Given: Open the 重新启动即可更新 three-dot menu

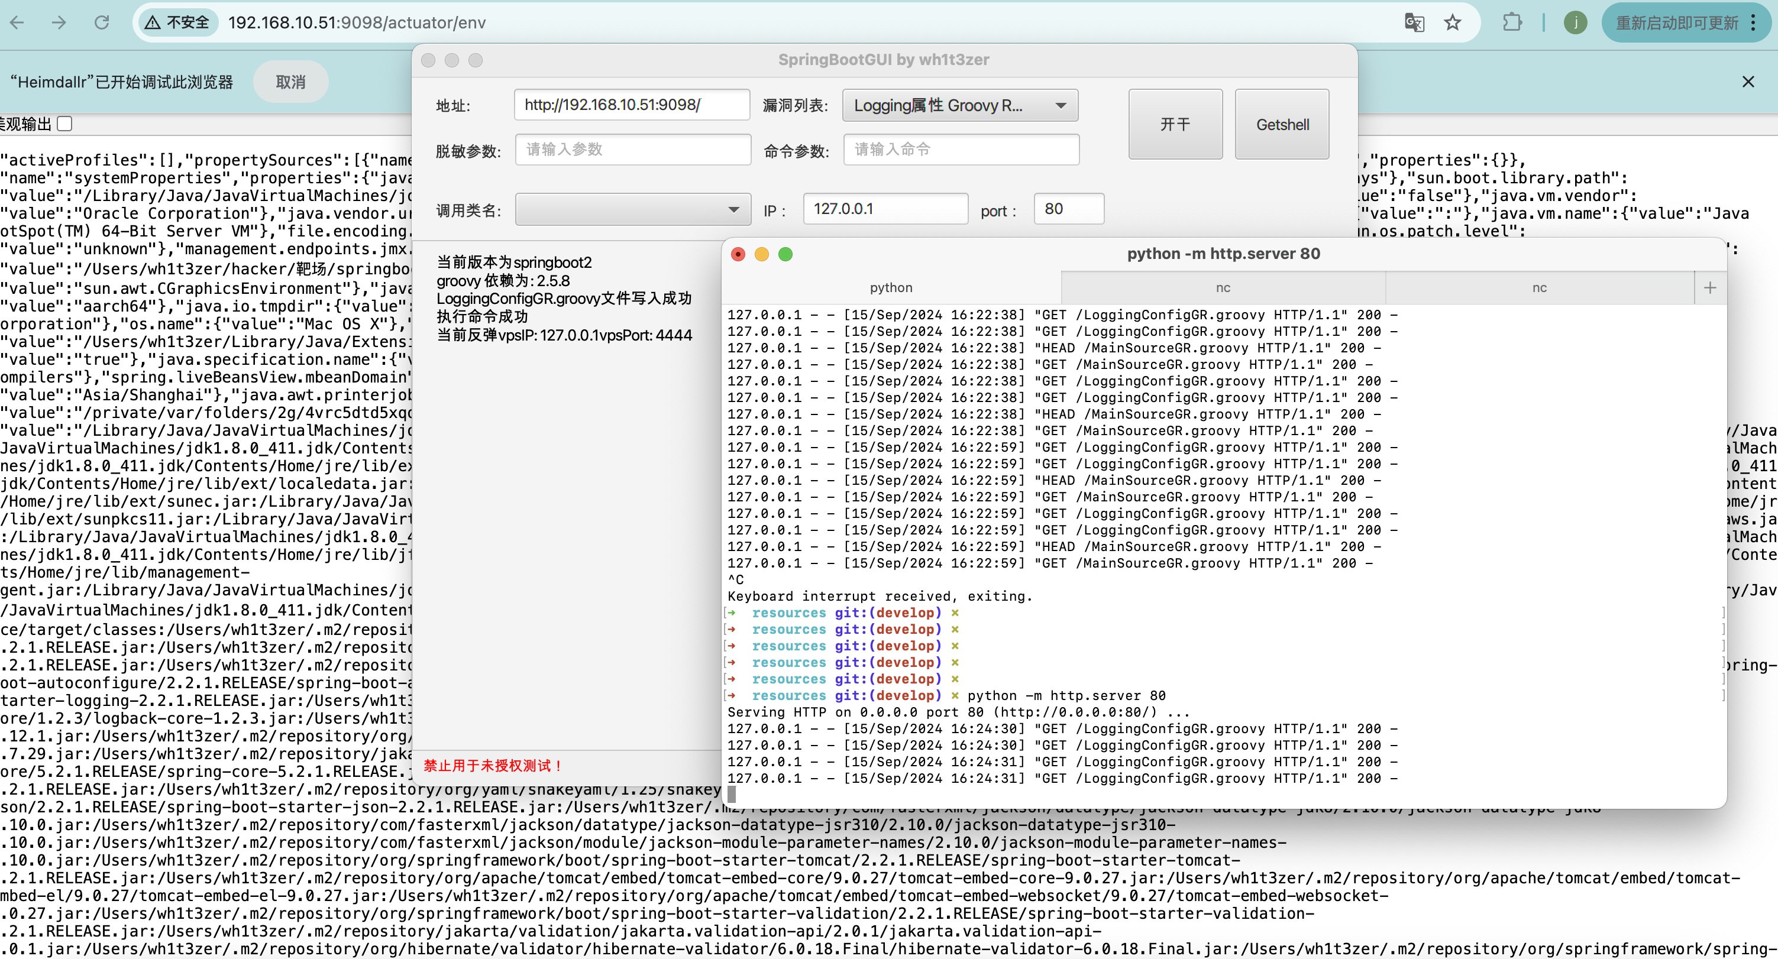Looking at the screenshot, I should [x=1754, y=23].
